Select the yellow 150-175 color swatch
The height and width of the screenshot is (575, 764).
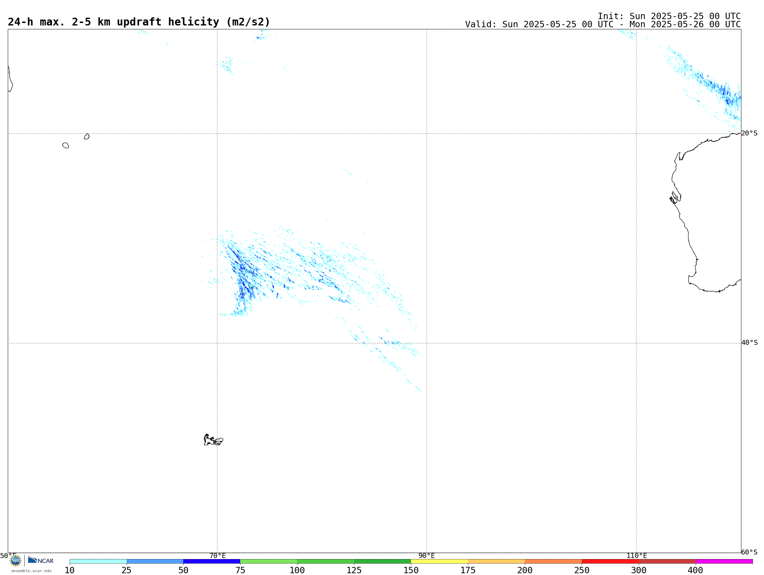tap(440, 561)
